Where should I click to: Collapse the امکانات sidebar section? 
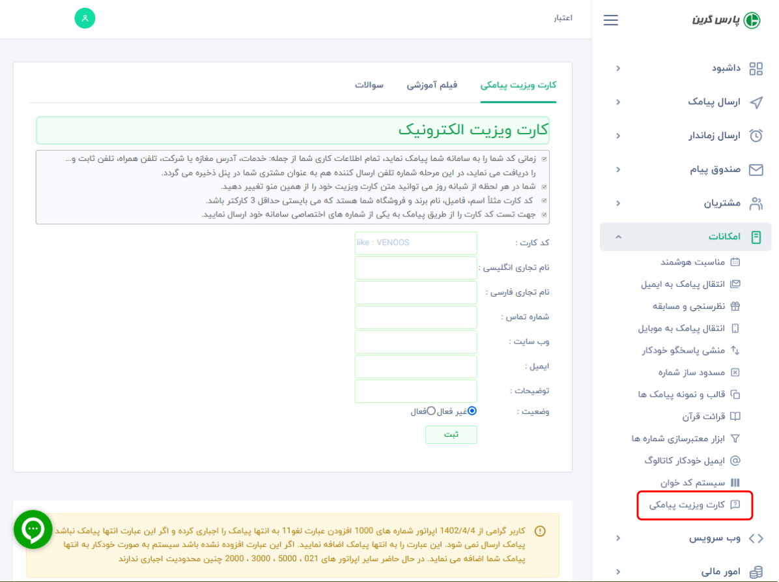click(618, 237)
